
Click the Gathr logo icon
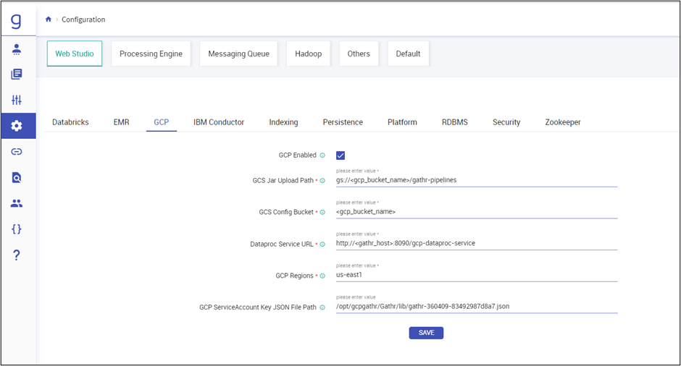tap(17, 20)
